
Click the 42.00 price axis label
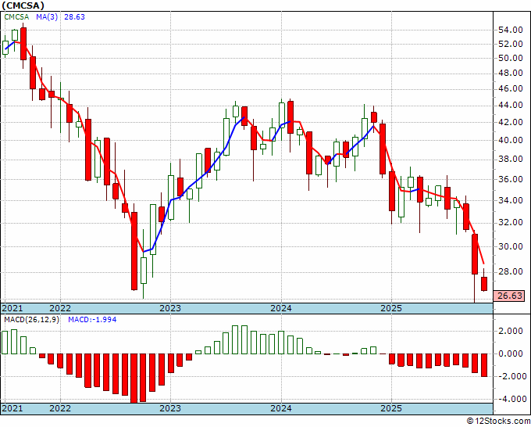511,122
